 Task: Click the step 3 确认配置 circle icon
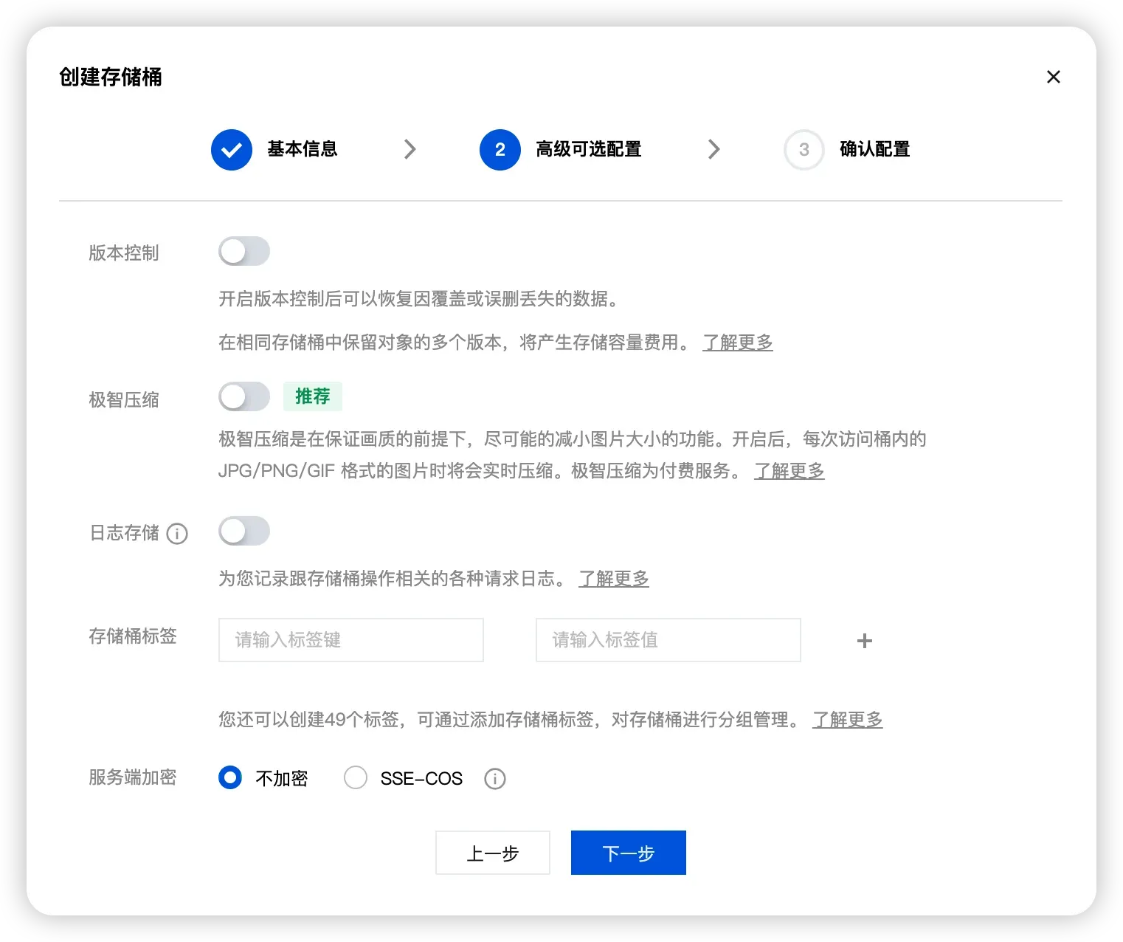pos(804,150)
